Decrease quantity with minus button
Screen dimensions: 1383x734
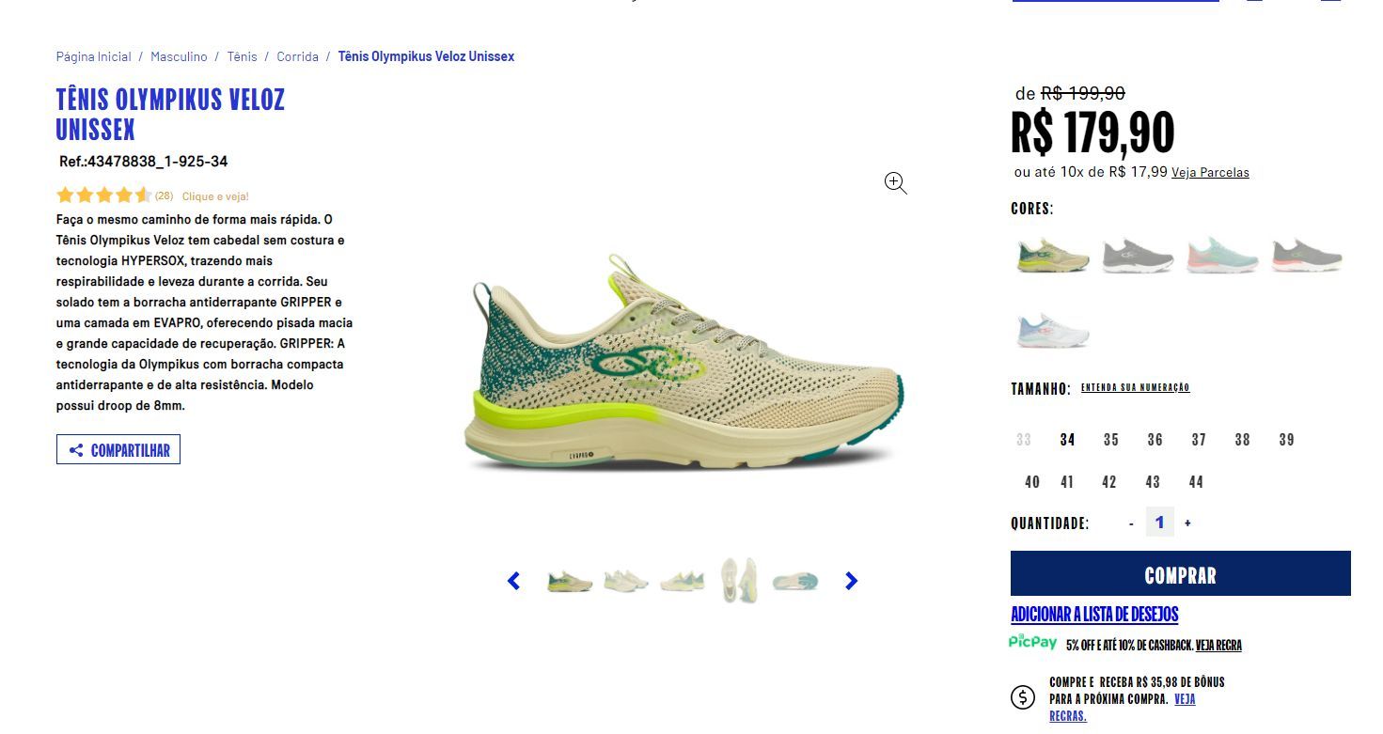click(x=1131, y=523)
